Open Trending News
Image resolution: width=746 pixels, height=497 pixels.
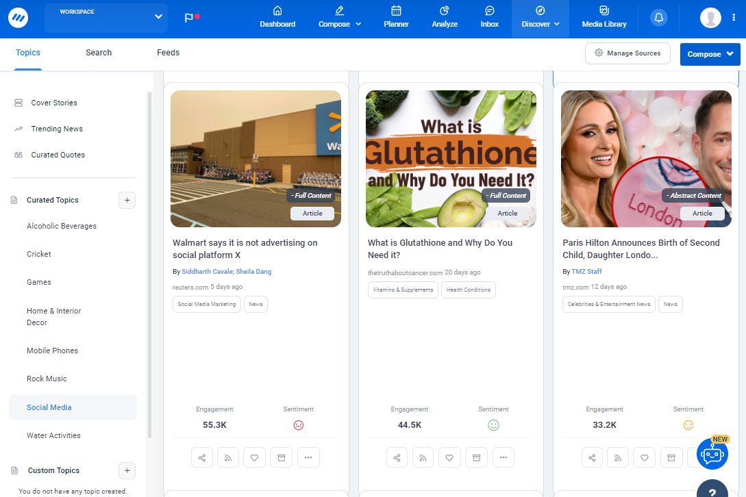(57, 129)
